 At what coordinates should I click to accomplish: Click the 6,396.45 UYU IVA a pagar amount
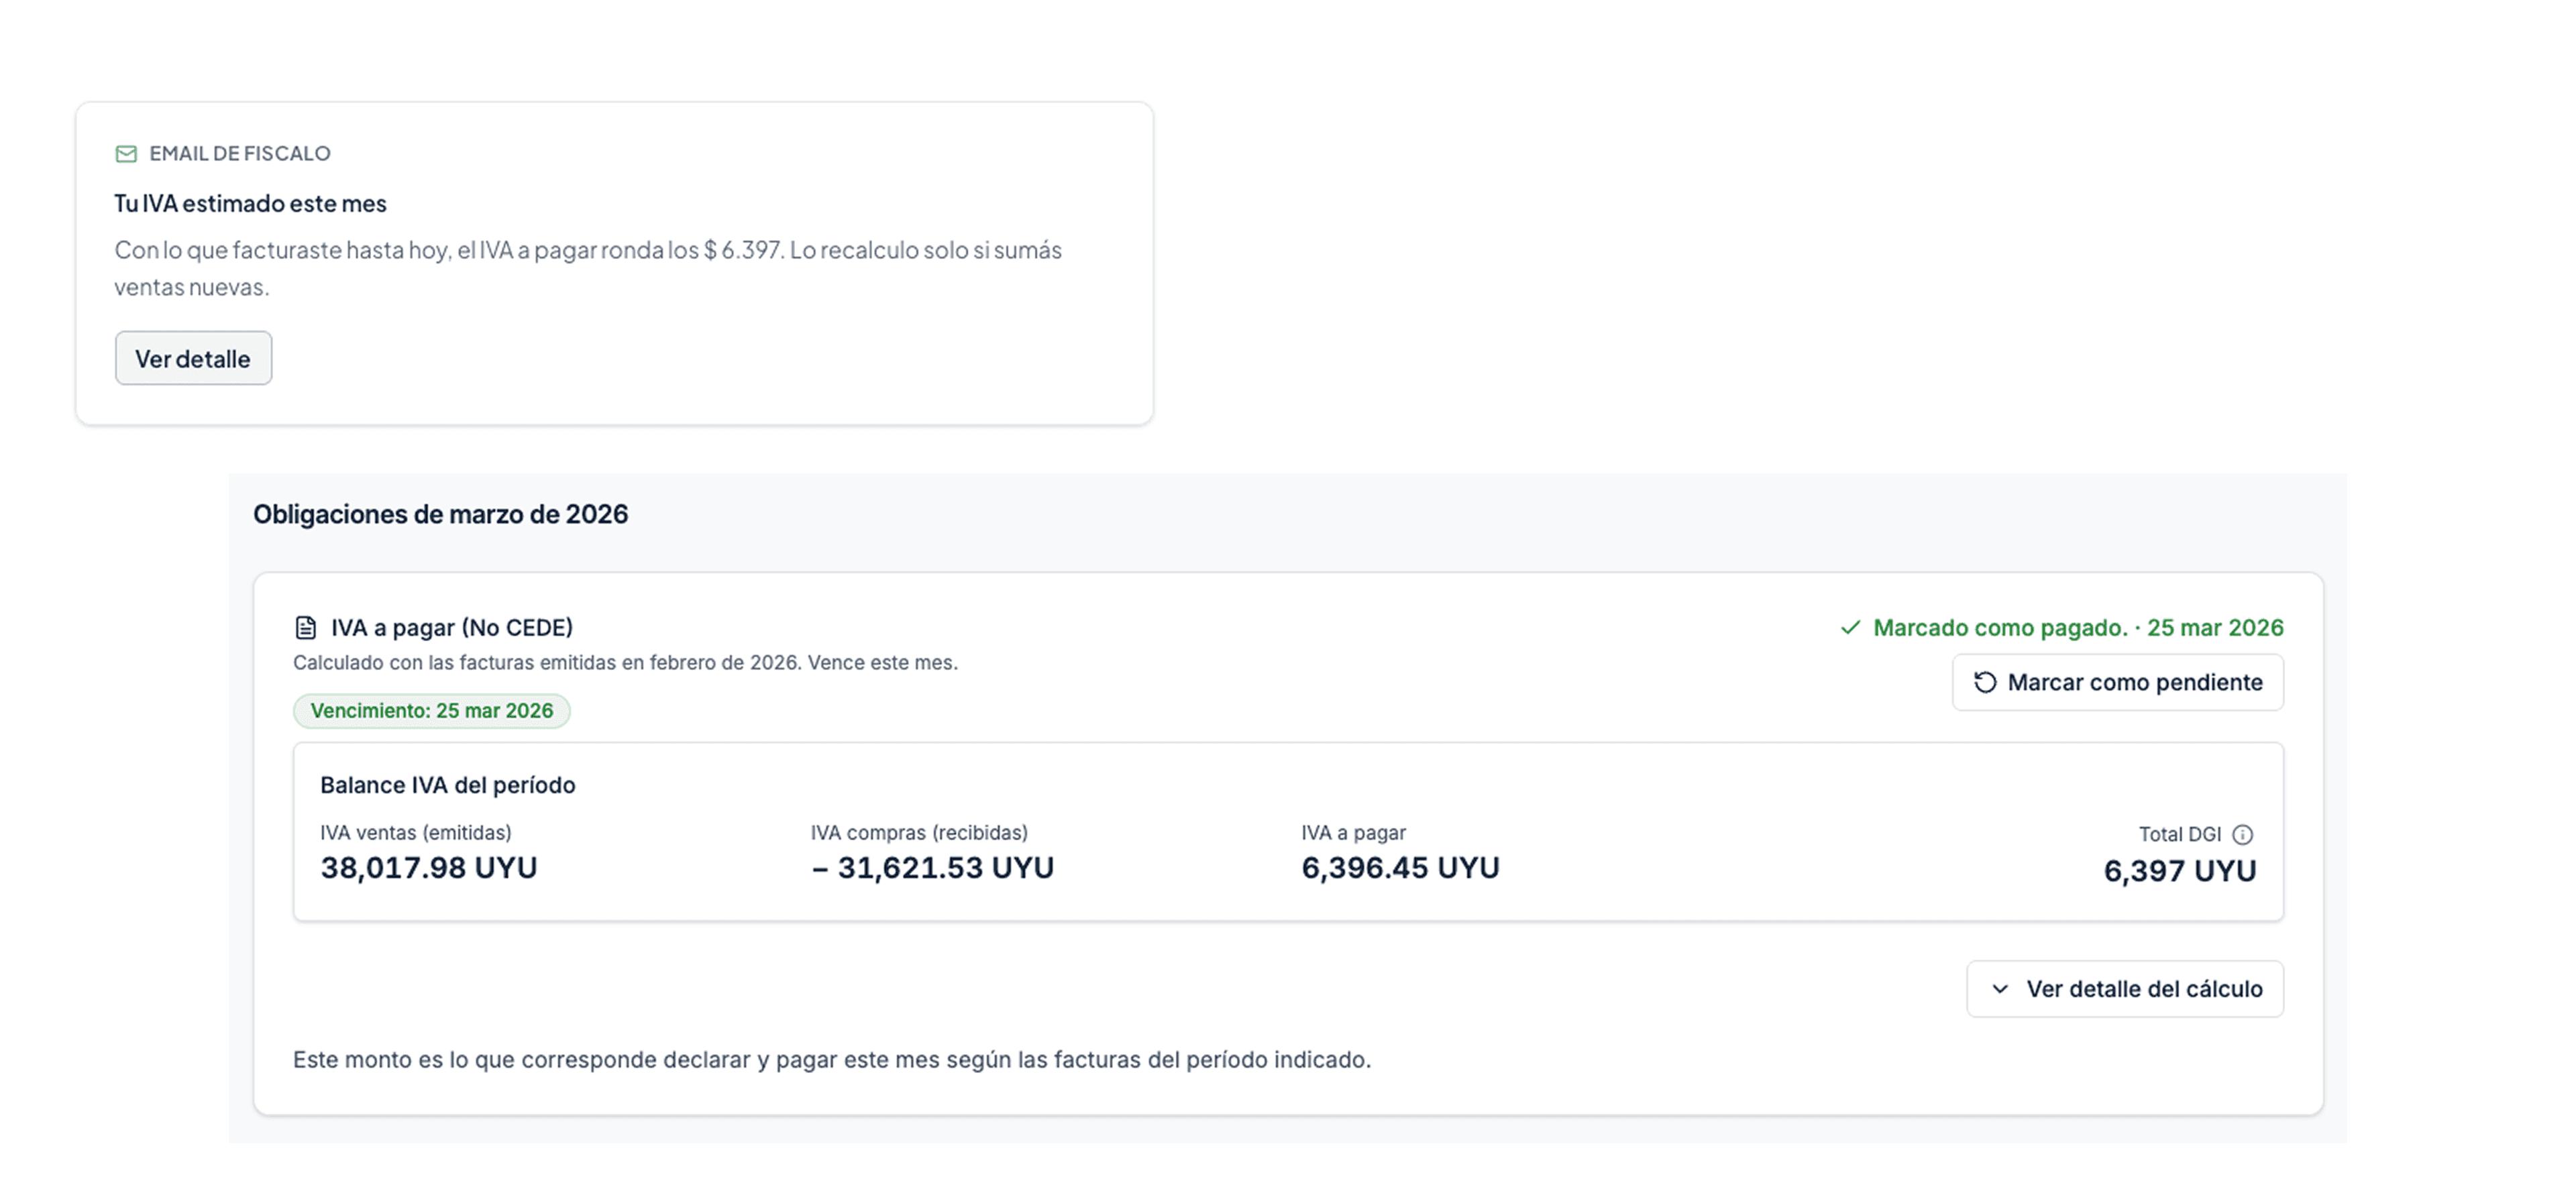coord(1400,868)
